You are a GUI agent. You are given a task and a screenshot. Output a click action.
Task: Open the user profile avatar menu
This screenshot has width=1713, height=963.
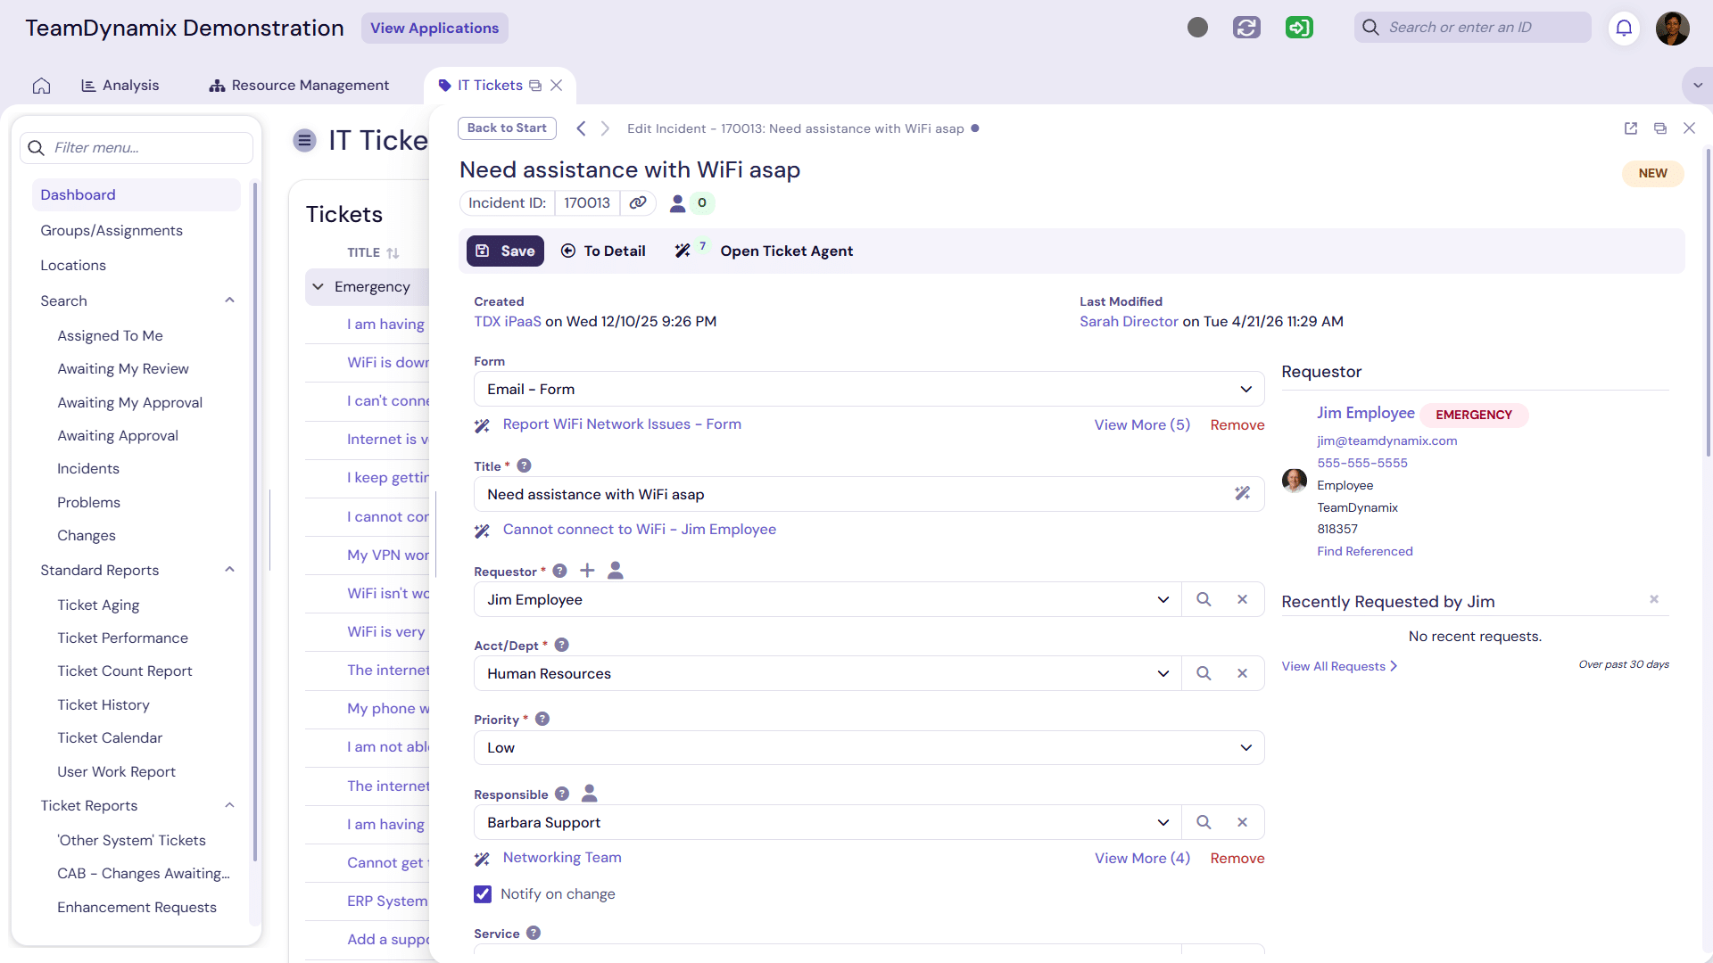(1673, 28)
